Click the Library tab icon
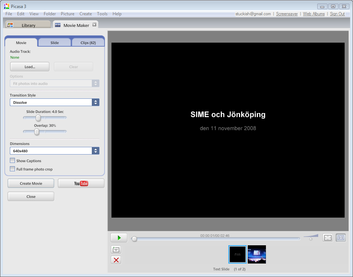Image resolution: width=353 pixels, height=277 pixels. (x=10, y=25)
